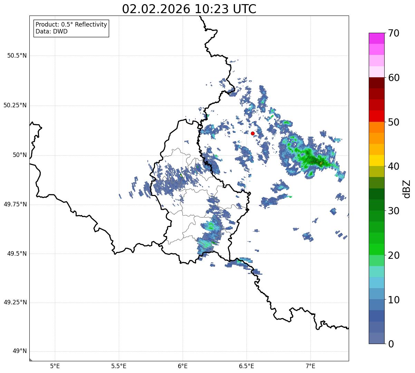Click the bright green colorbar swatch at 20
Screen dimensions: 415x373
click(376, 249)
